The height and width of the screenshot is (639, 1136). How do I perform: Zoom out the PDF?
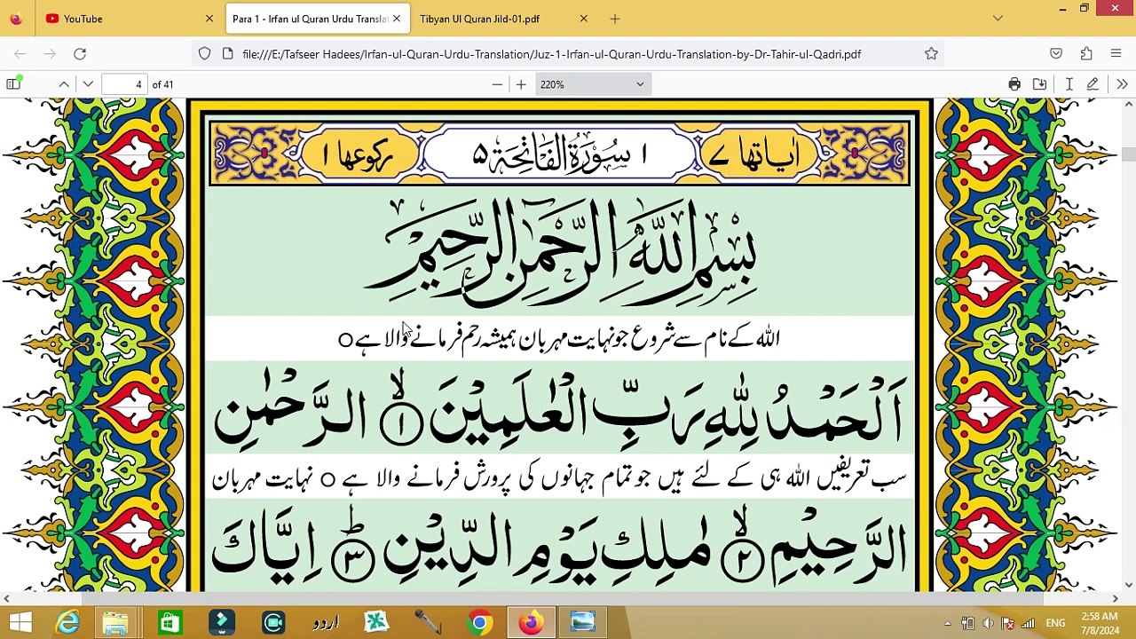pyautogui.click(x=497, y=84)
